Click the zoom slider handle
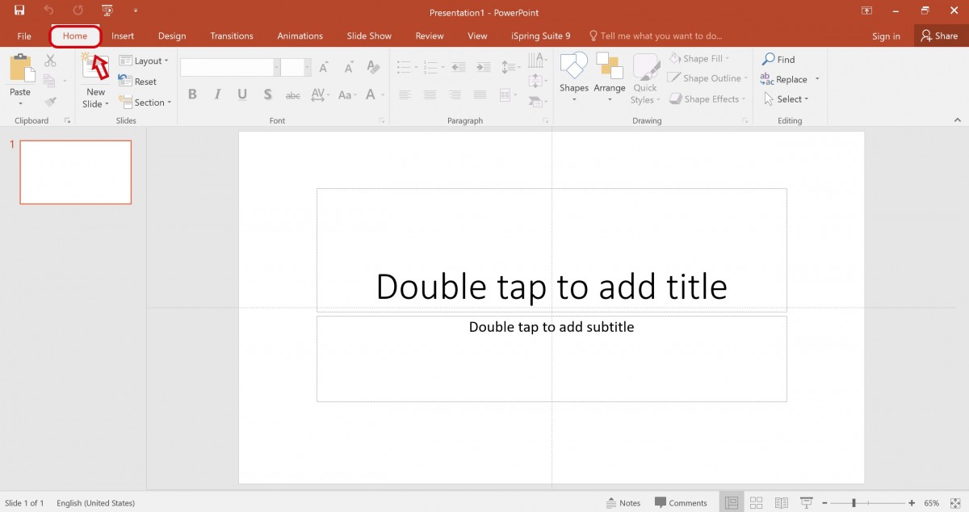 tap(854, 503)
